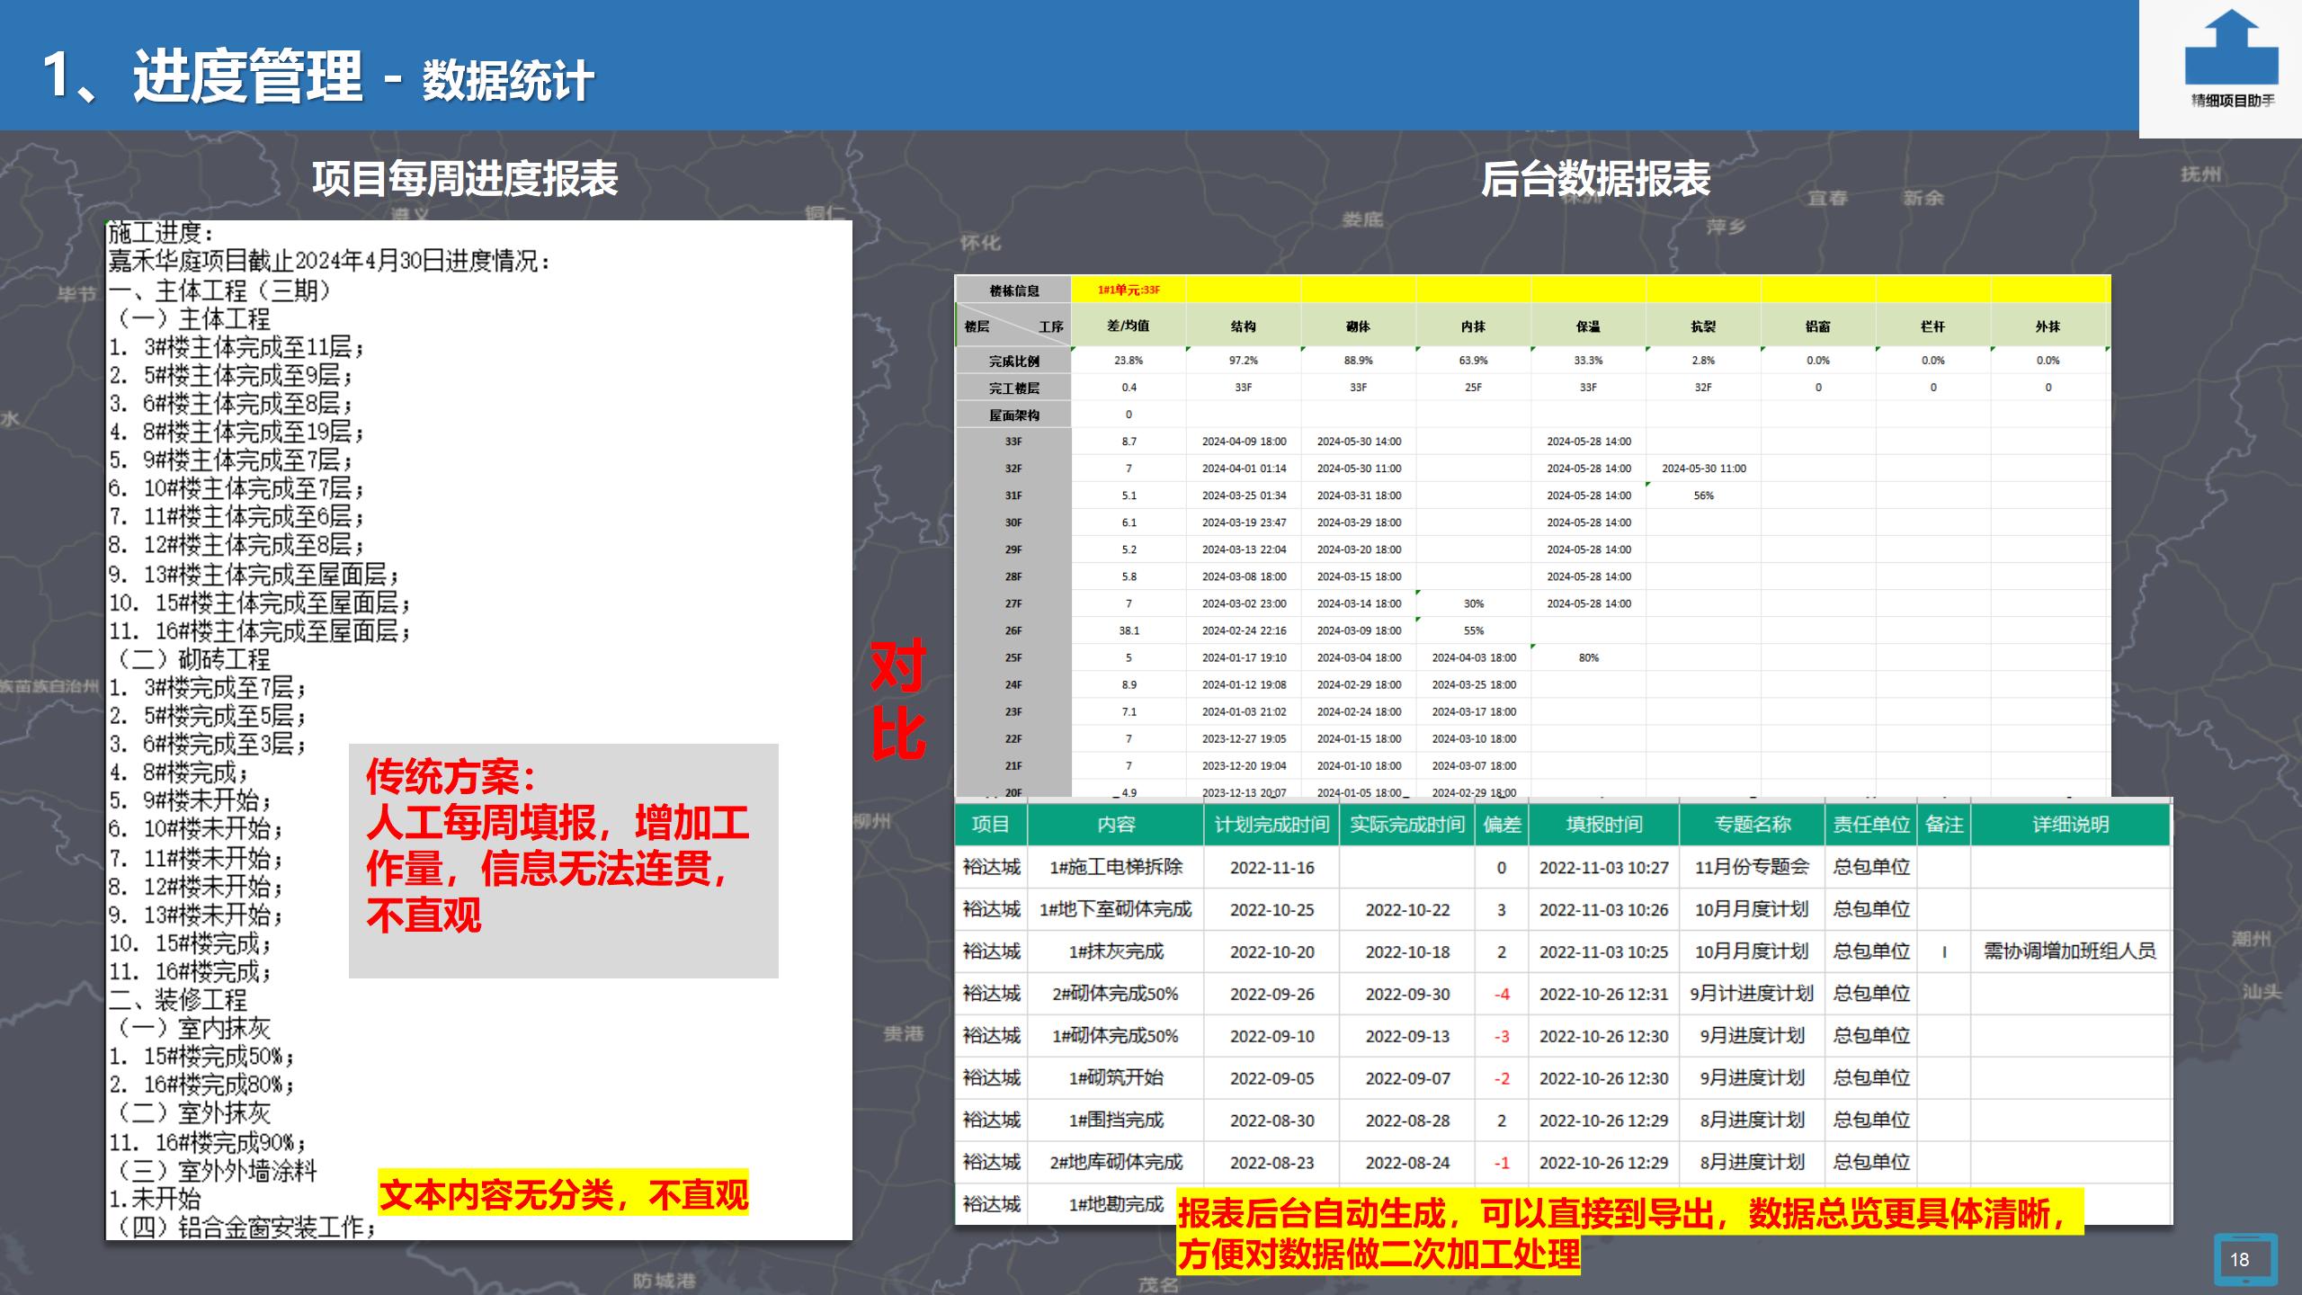Select the subsection （二）砌砖工程
This screenshot has width=2302, height=1295.
coord(191,659)
